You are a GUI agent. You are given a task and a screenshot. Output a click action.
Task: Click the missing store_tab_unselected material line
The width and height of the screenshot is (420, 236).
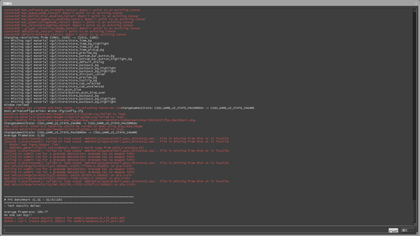(54, 87)
